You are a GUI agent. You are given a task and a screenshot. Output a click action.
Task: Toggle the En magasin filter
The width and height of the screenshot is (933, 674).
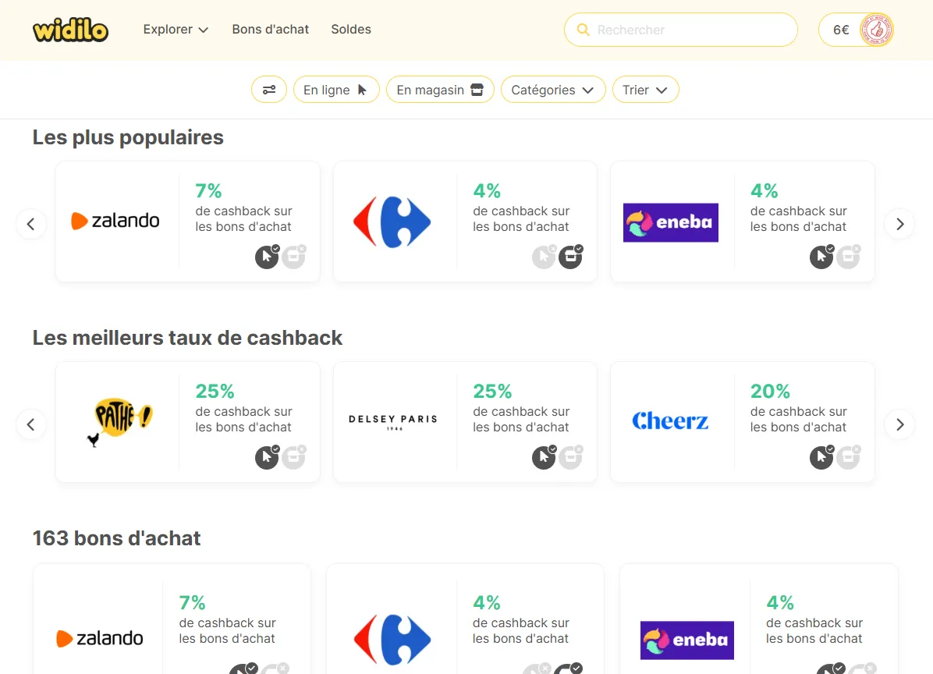[440, 90]
